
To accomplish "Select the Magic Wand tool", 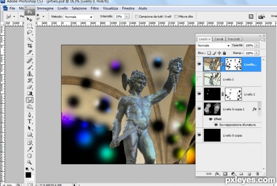I will (x=30, y=39).
